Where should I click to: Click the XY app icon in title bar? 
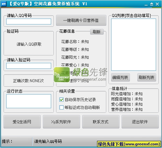point(4,4)
